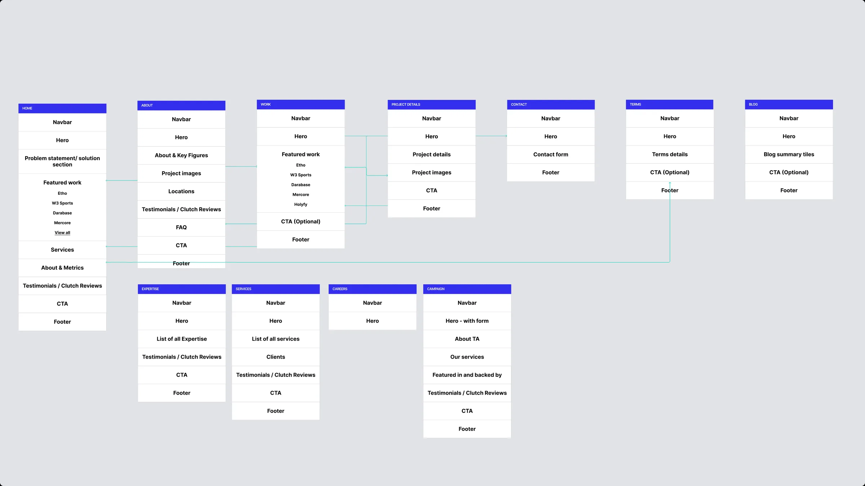Click About & Key Figures block
The height and width of the screenshot is (486, 865).
181,156
